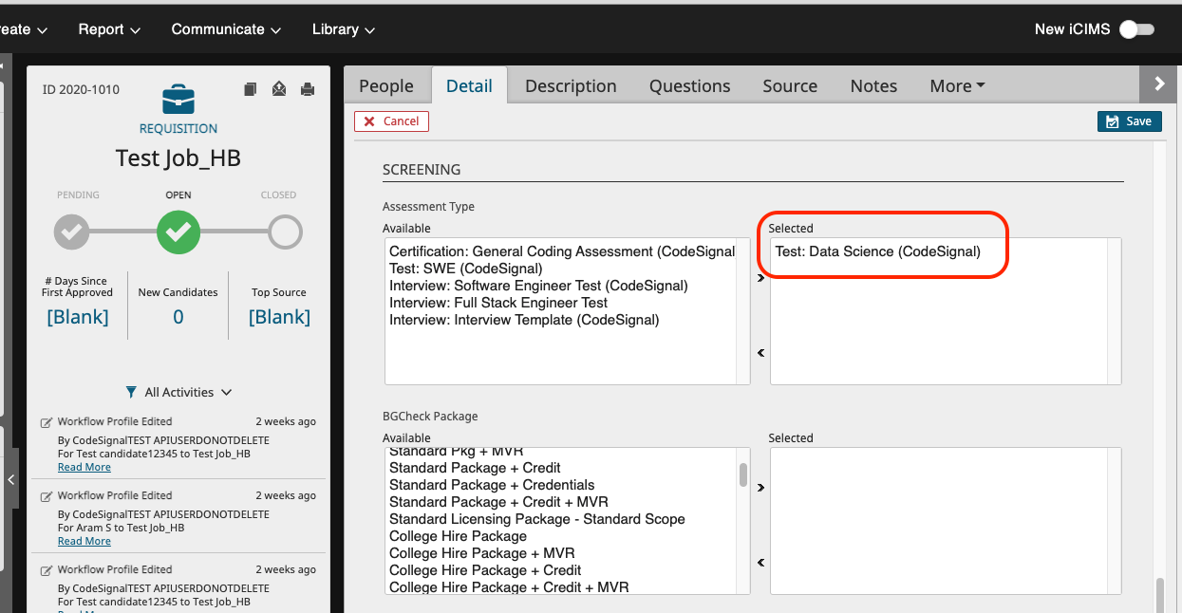Remove assessment type with left arrow
The height and width of the screenshot is (613, 1182).
760,353
